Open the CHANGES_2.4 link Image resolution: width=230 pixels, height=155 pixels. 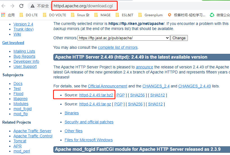coord(156,86)
